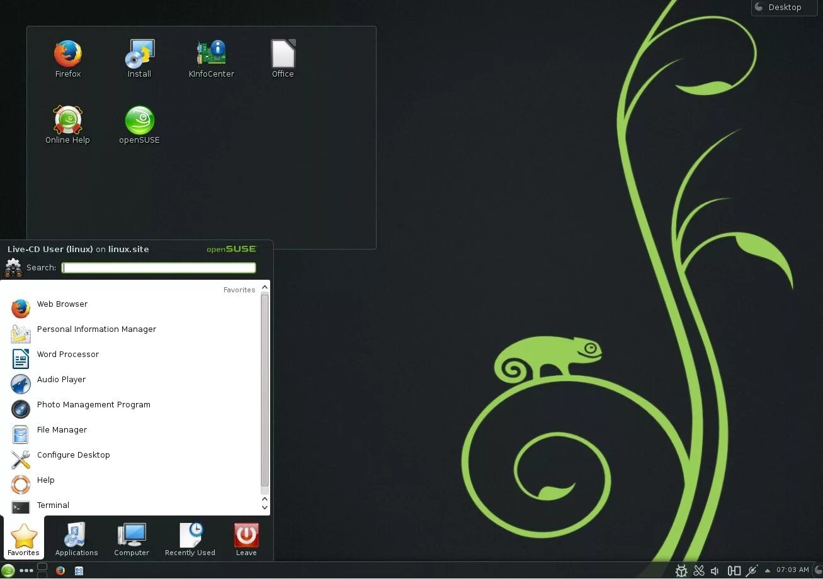Click the Favorites list scrollbar thumb

click(264, 390)
